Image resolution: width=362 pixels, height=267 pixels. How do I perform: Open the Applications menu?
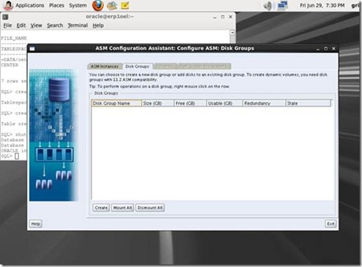30,5
